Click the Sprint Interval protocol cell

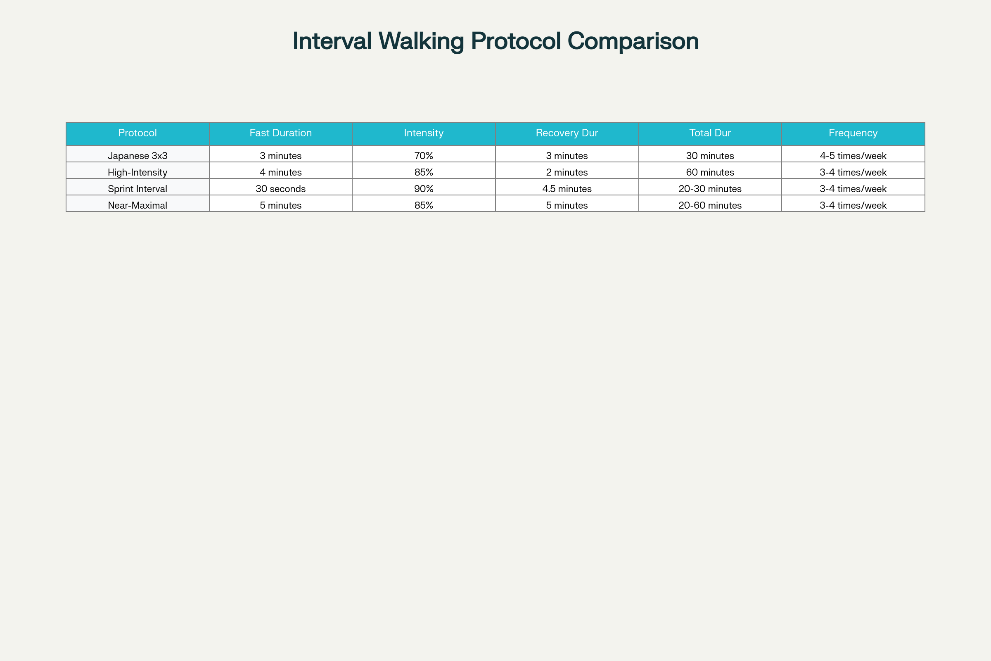click(138, 188)
